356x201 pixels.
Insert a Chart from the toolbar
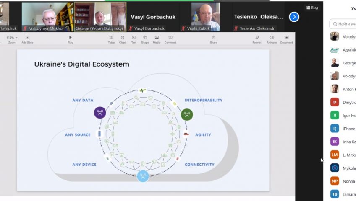tap(123, 38)
